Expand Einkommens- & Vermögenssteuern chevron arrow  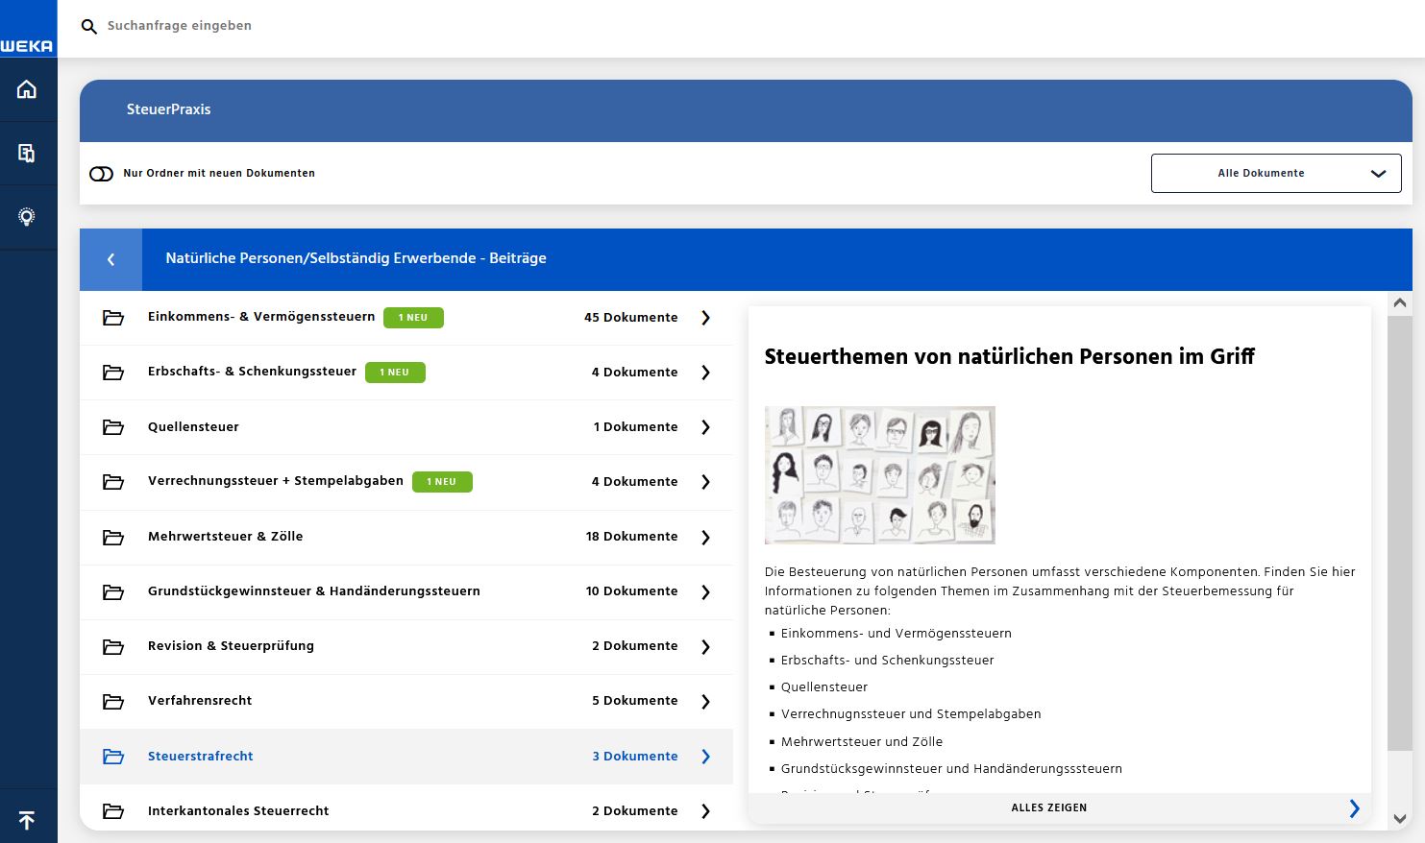click(x=705, y=318)
